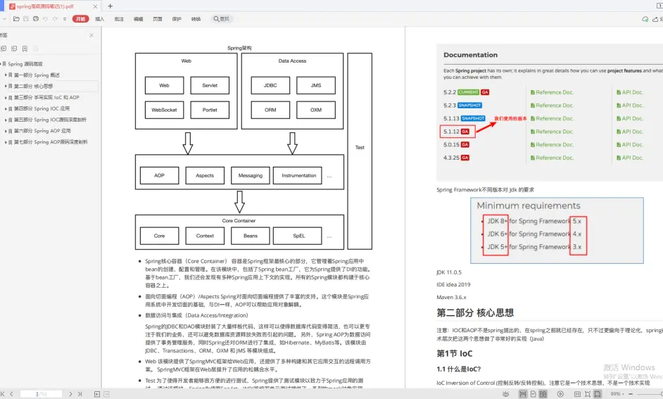Click API Doc. link for 4.3.25
Image resolution: width=663 pixels, height=399 pixels.
[x=630, y=158]
